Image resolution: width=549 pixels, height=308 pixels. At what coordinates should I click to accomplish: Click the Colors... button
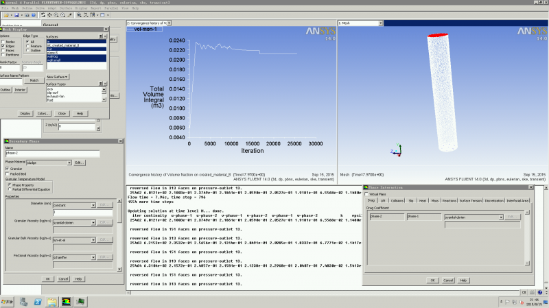(x=43, y=113)
